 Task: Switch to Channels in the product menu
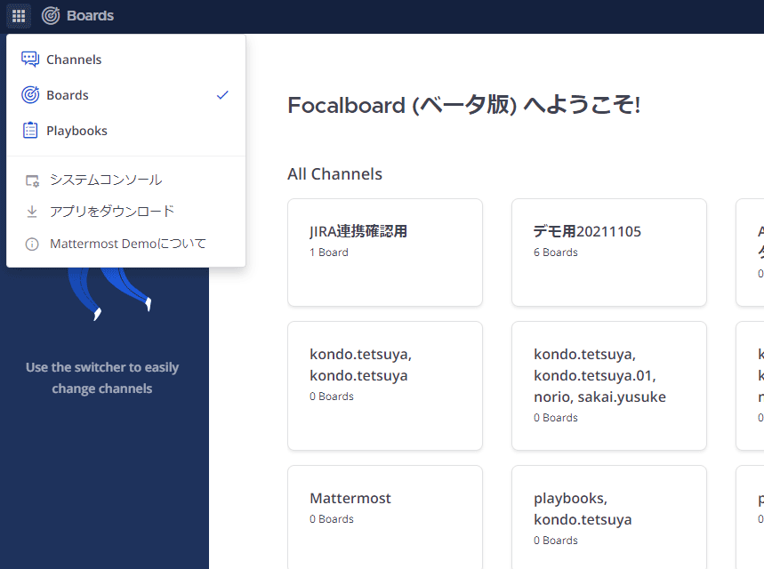(x=125, y=60)
